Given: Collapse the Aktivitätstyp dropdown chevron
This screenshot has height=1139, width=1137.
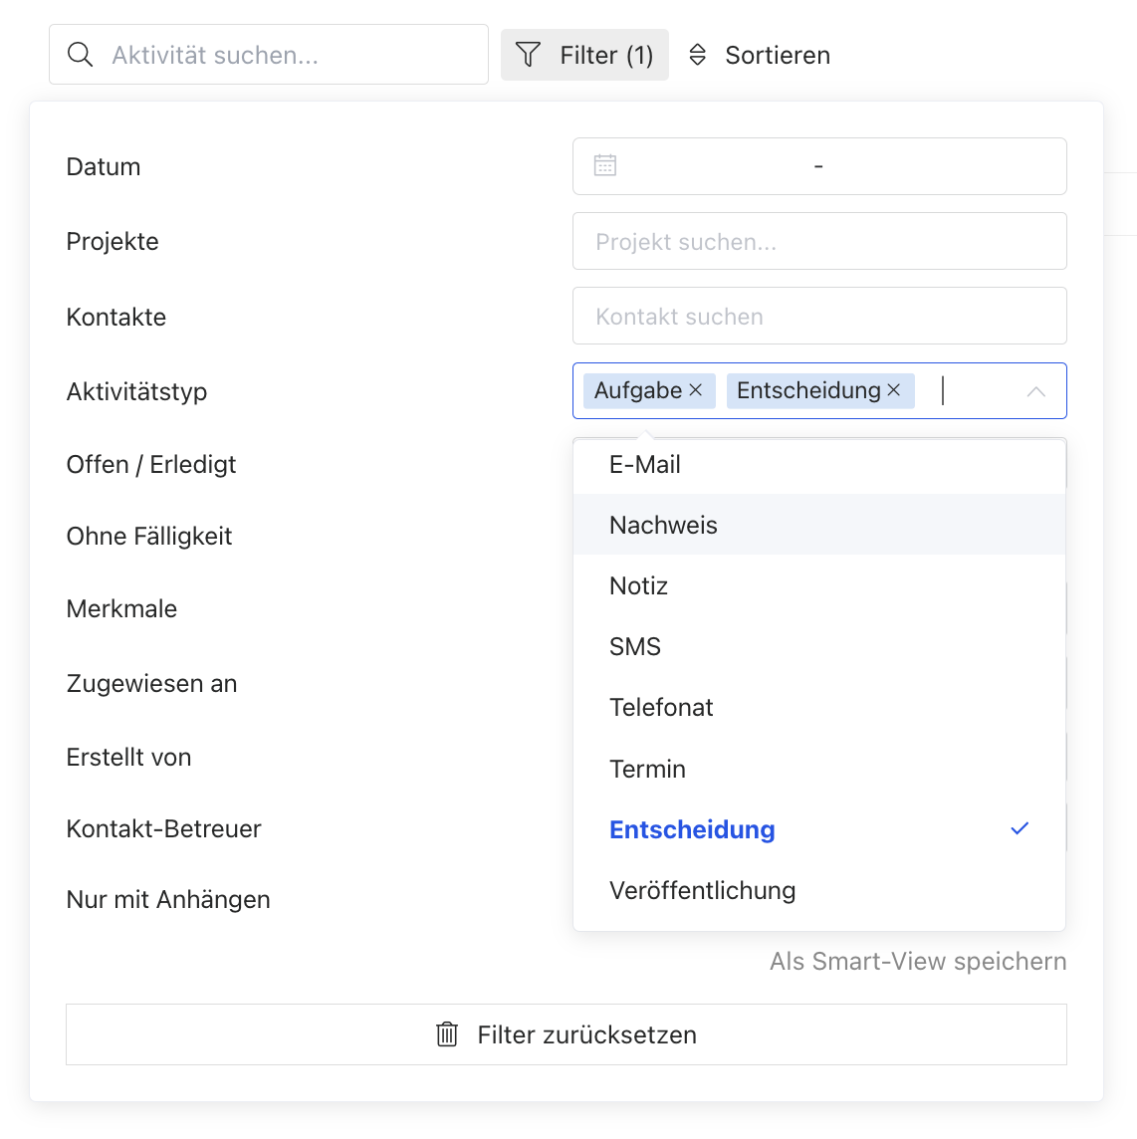Looking at the screenshot, I should [1036, 391].
